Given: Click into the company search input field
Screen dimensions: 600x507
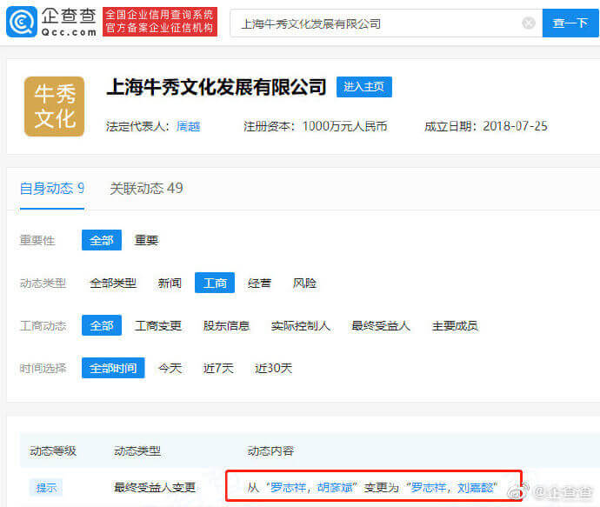Looking at the screenshot, I should click(x=374, y=23).
